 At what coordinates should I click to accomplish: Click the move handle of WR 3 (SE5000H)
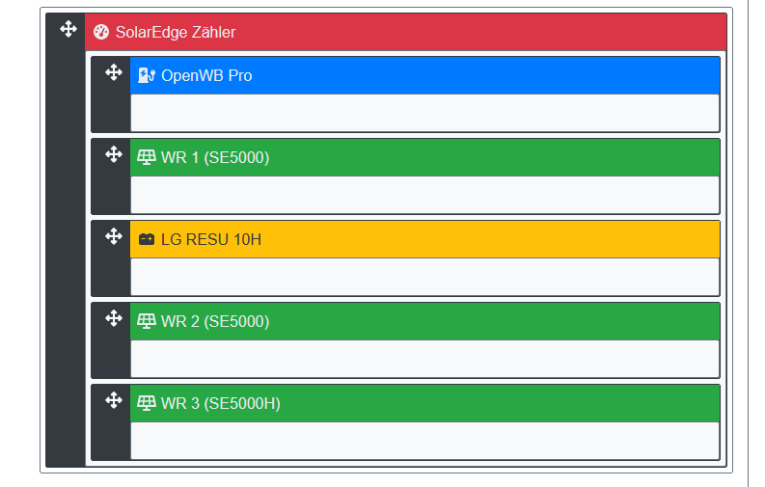[114, 400]
